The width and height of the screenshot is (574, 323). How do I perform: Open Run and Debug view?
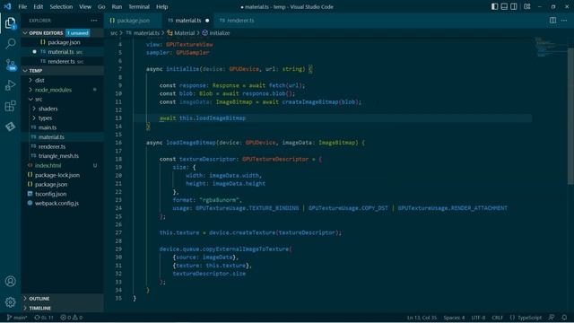(x=10, y=85)
